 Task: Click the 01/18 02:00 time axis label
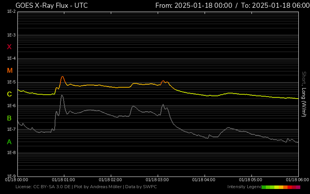coord(110,180)
